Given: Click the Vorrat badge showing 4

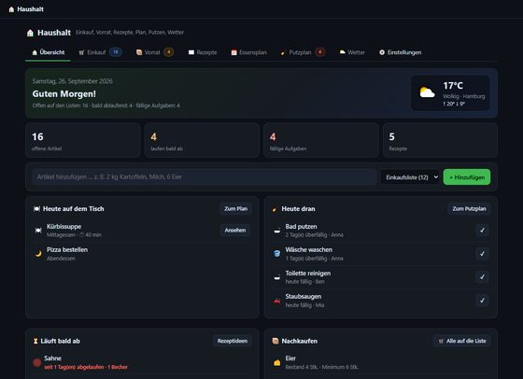Looking at the screenshot, I should [169, 52].
